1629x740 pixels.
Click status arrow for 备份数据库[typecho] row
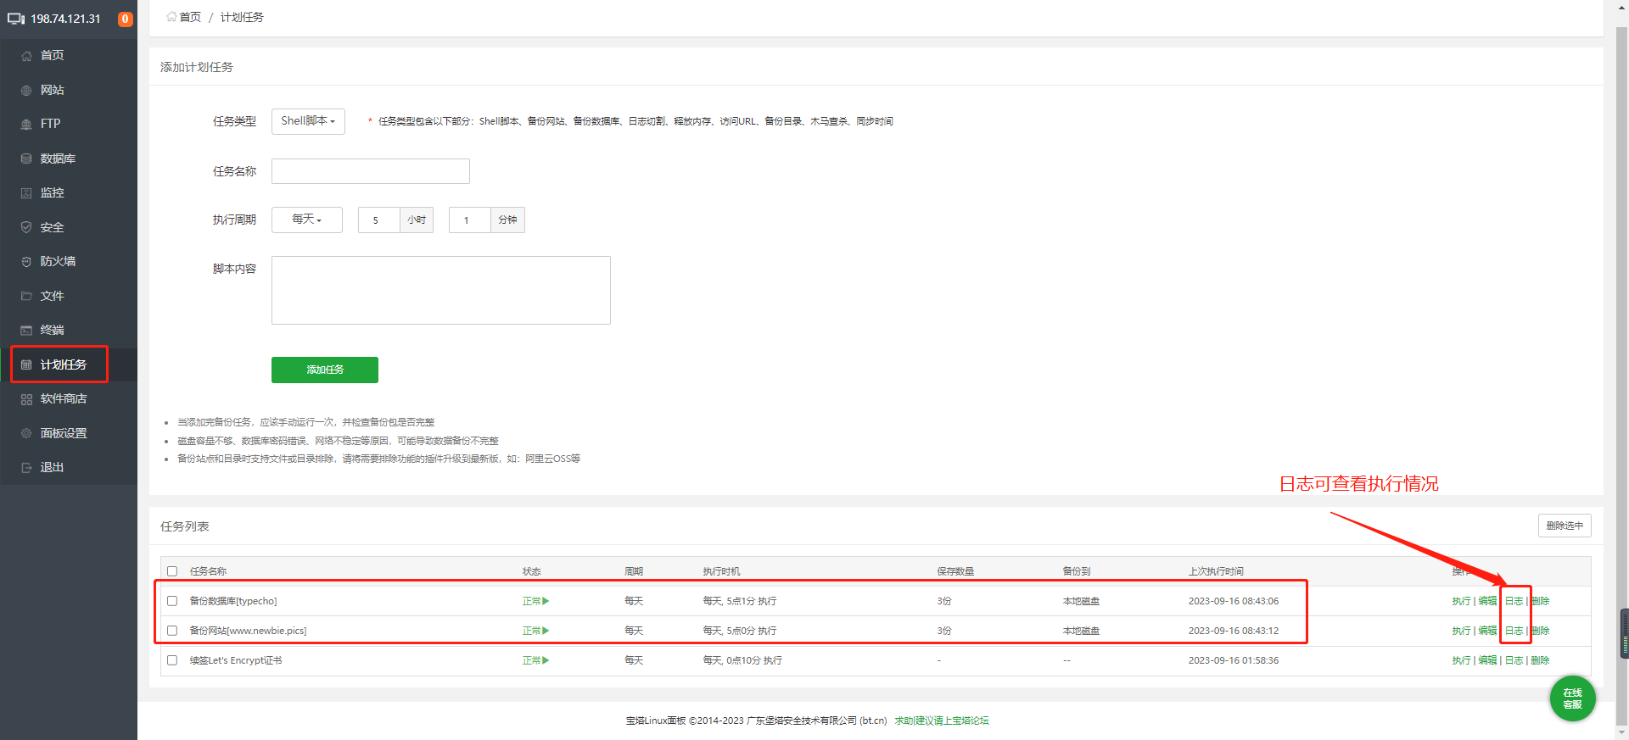pos(546,601)
